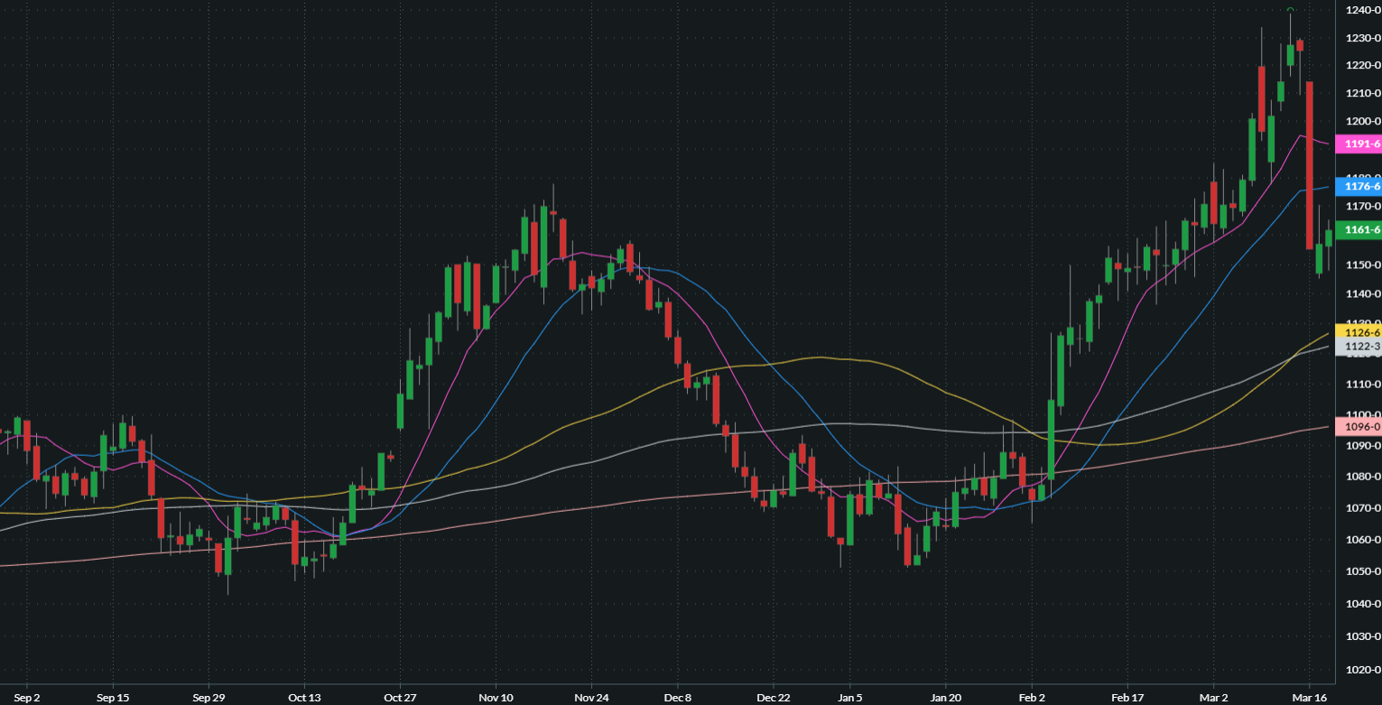Click the magenta 1191-6 price tag
Image resolution: width=1382 pixels, height=705 pixels.
pyautogui.click(x=1358, y=144)
